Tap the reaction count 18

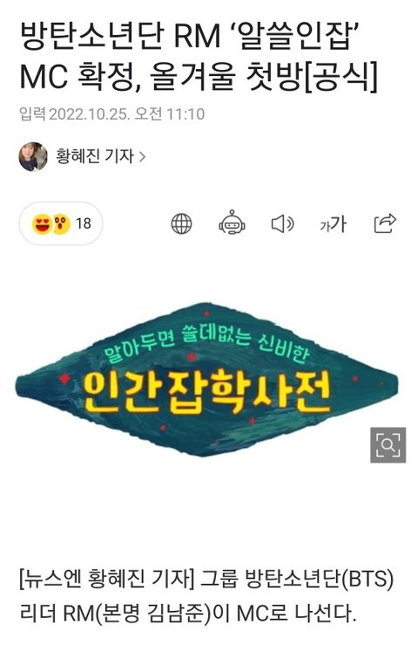tap(83, 223)
